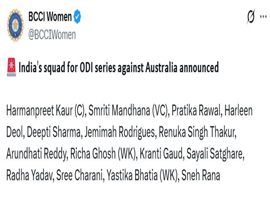
Task: Visit the @BCCIWomen handle link
Action: pyautogui.click(x=52, y=35)
